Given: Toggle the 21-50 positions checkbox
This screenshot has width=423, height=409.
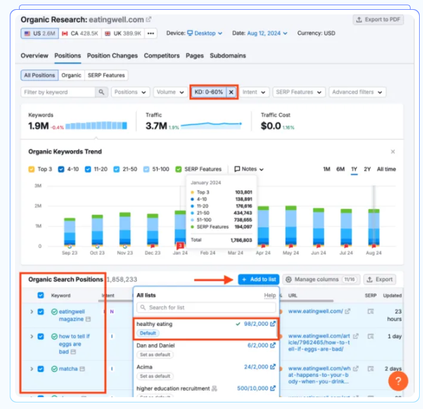Looking at the screenshot, I should click(116, 169).
